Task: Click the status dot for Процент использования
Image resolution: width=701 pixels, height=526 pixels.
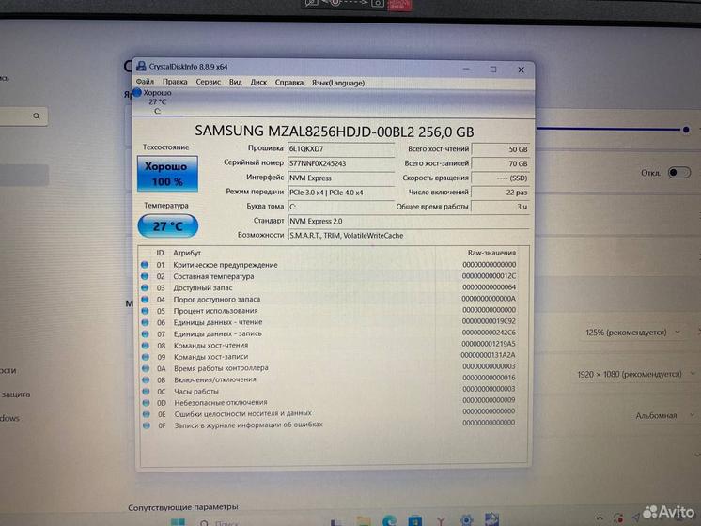Action: click(x=145, y=311)
